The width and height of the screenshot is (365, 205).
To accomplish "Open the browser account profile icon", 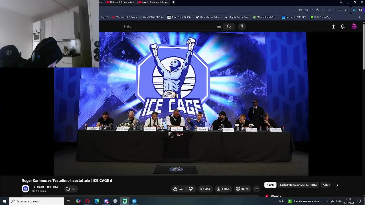I will (x=346, y=10).
